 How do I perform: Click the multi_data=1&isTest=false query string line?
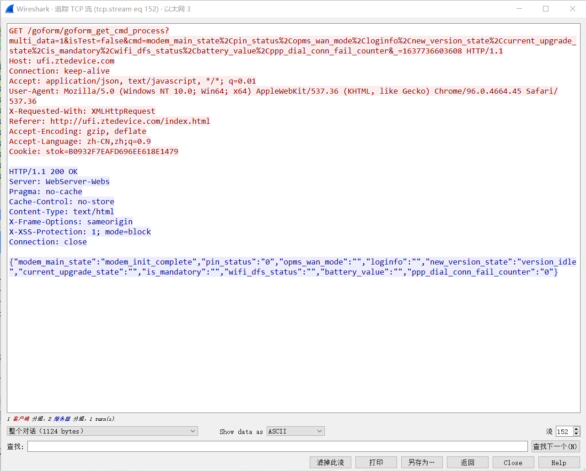[x=293, y=41]
